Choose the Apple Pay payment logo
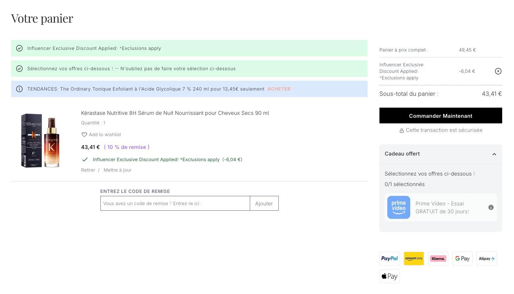 click(389, 276)
